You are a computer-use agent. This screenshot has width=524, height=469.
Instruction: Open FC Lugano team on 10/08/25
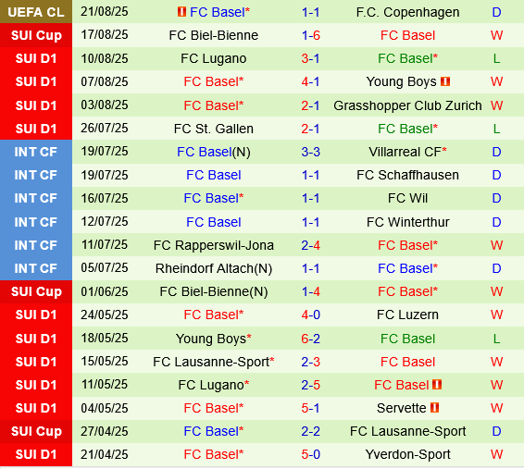pos(214,58)
